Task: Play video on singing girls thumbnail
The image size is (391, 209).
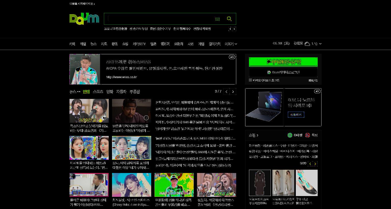Action: [x=104, y=118]
